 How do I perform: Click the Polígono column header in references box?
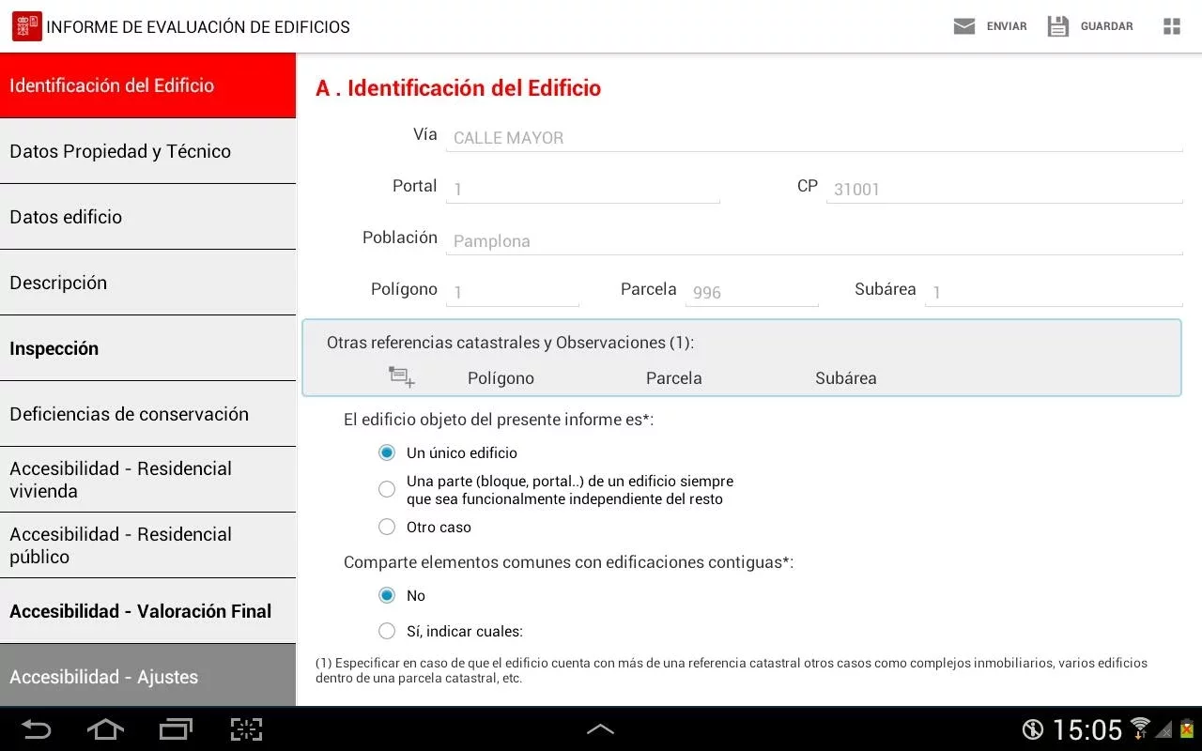click(x=501, y=378)
